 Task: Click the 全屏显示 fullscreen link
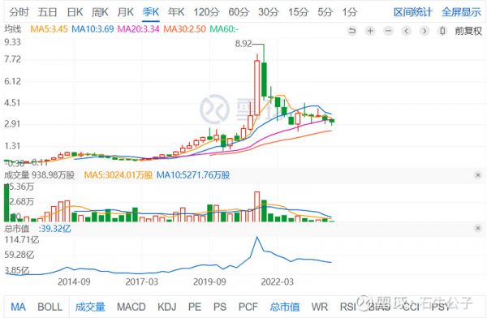pos(461,12)
